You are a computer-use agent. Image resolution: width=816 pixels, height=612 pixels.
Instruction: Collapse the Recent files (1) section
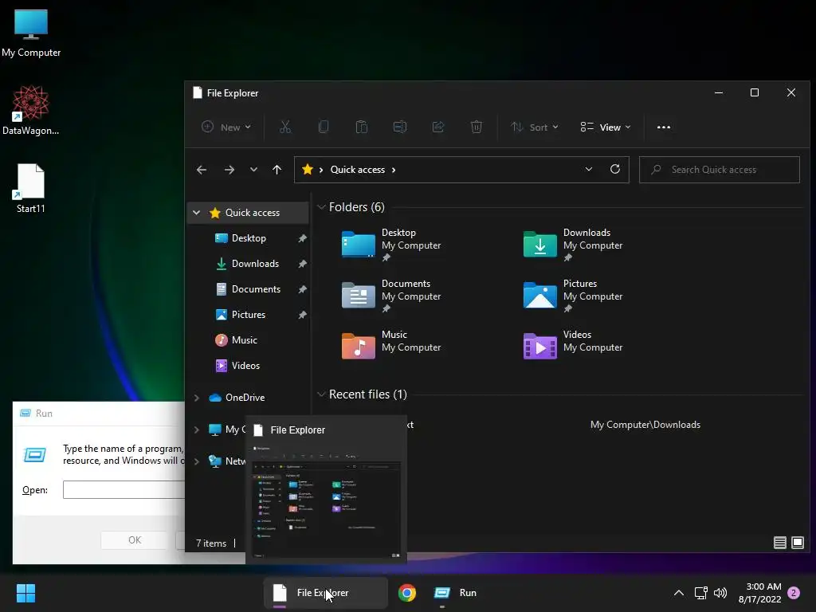321,394
